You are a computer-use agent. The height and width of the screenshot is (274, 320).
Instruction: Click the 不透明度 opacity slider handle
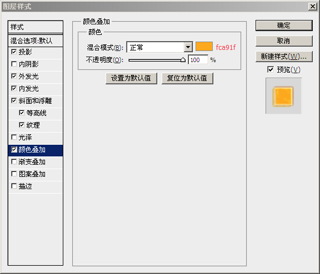coord(183,60)
